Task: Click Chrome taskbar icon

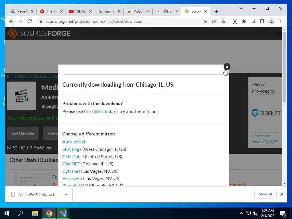Action: coord(49,213)
